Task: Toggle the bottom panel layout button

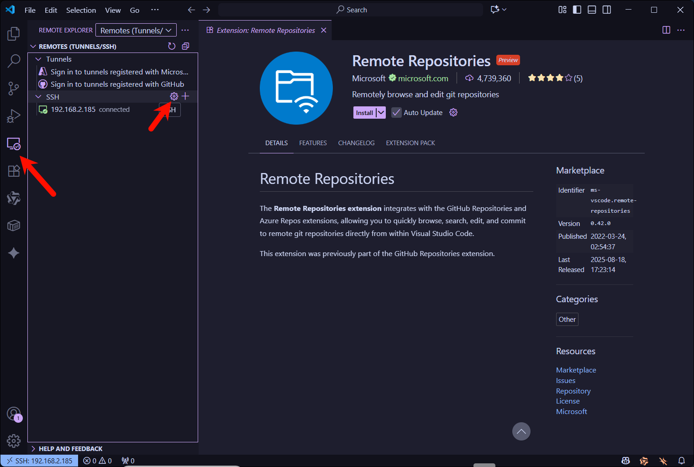Action: click(x=592, y=10)
